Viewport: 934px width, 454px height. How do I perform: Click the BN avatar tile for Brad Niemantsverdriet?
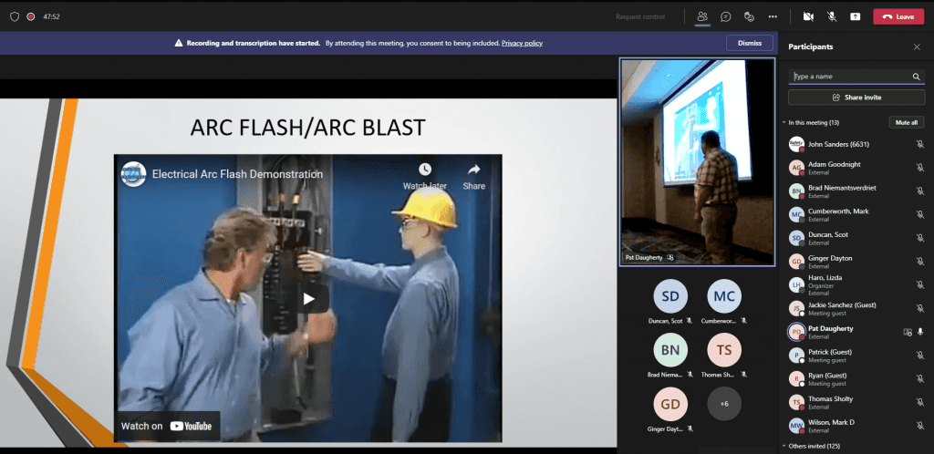670,350
